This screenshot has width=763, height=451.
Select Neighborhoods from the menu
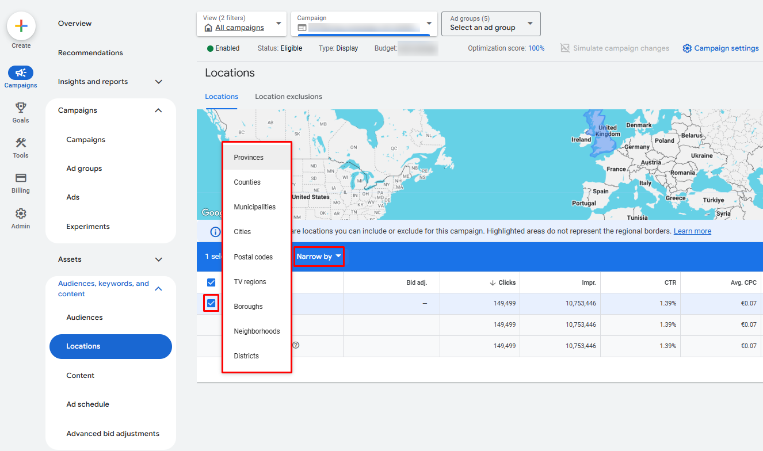257,331
